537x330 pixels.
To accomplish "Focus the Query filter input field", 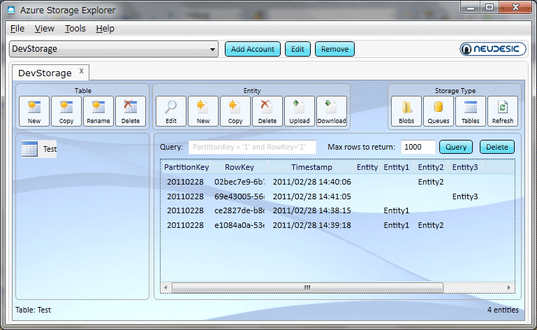I will point(252,147).
